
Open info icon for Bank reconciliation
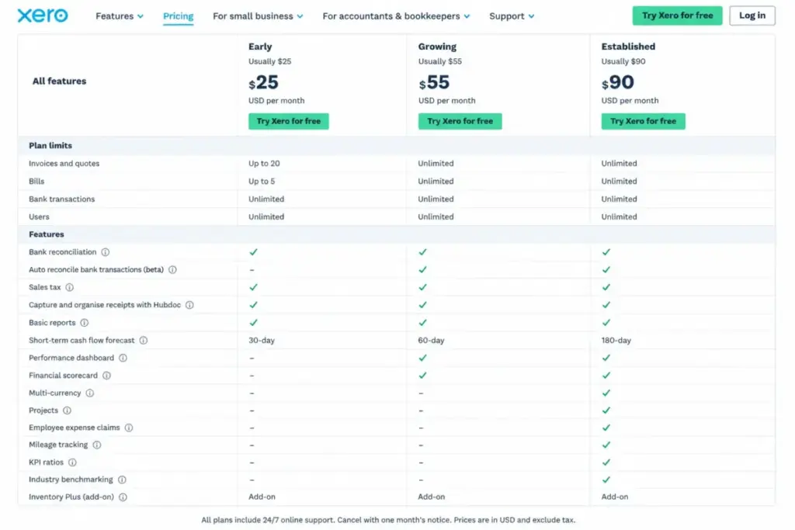pyautogui.click(x=105, y=252)
